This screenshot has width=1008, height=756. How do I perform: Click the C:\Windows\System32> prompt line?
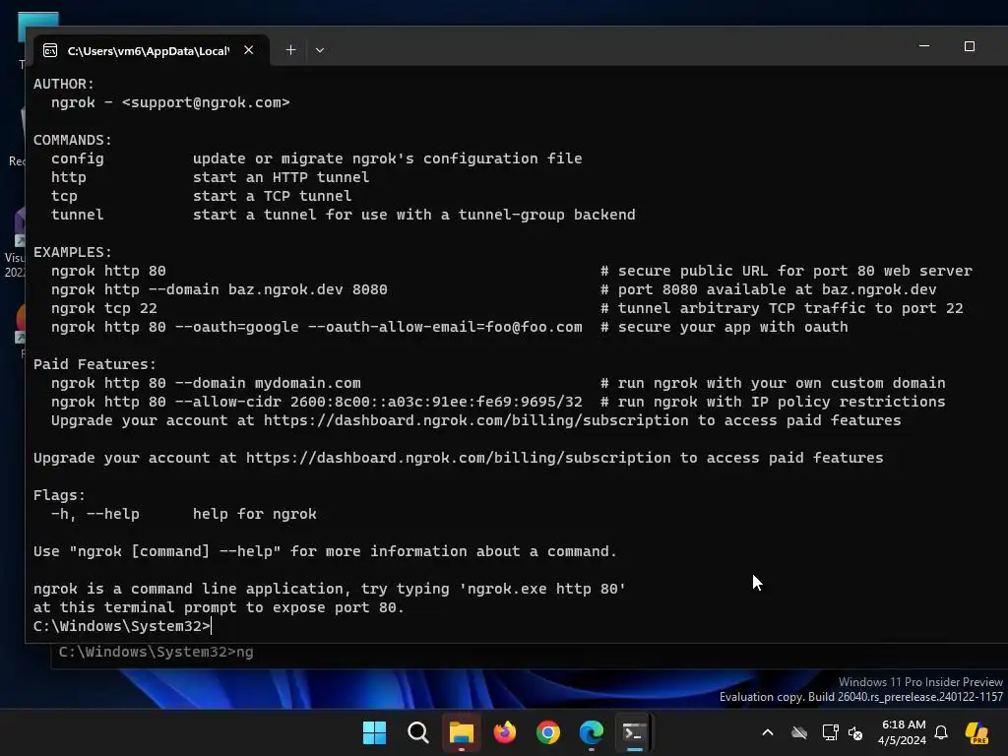click(x=122, y=626)
